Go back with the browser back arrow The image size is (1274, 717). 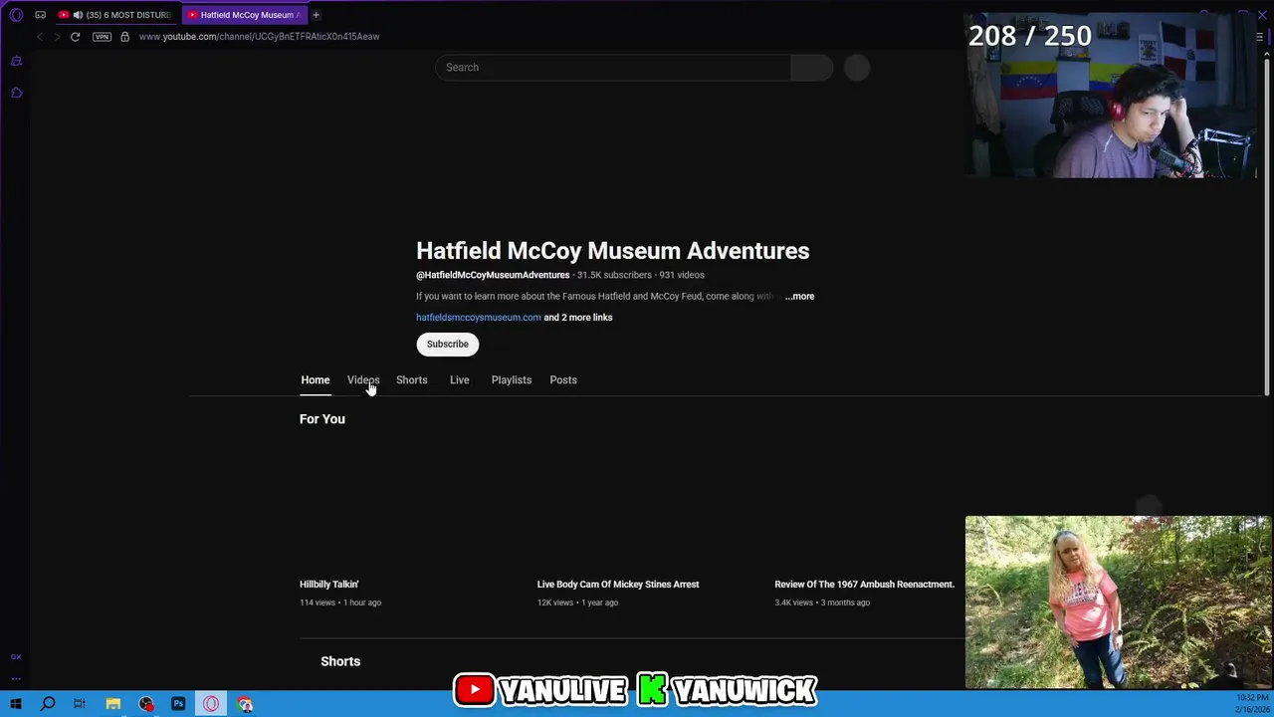point(39,37)
